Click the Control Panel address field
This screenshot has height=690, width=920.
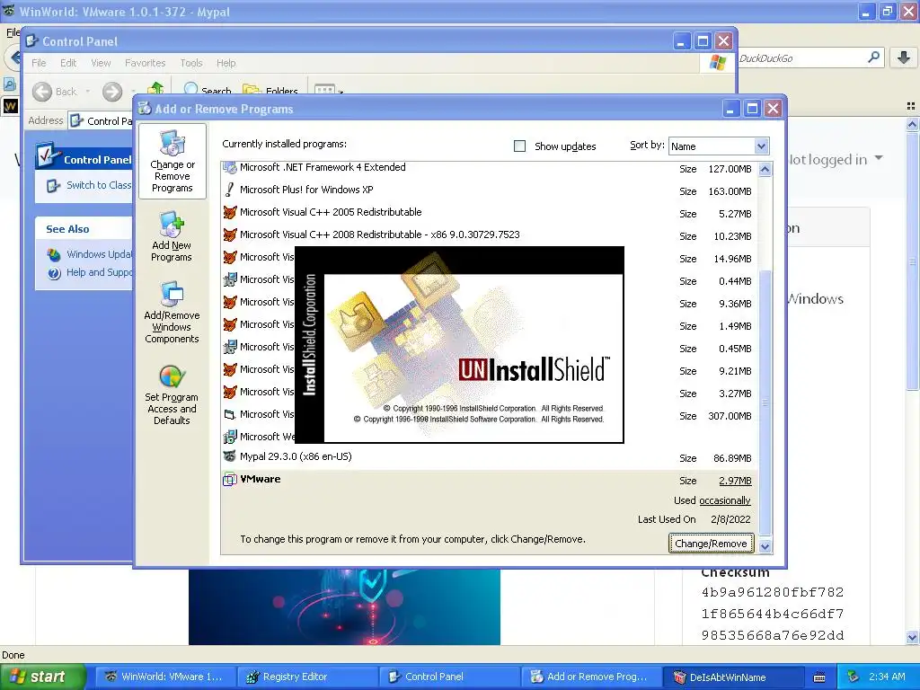coord(102,121)
